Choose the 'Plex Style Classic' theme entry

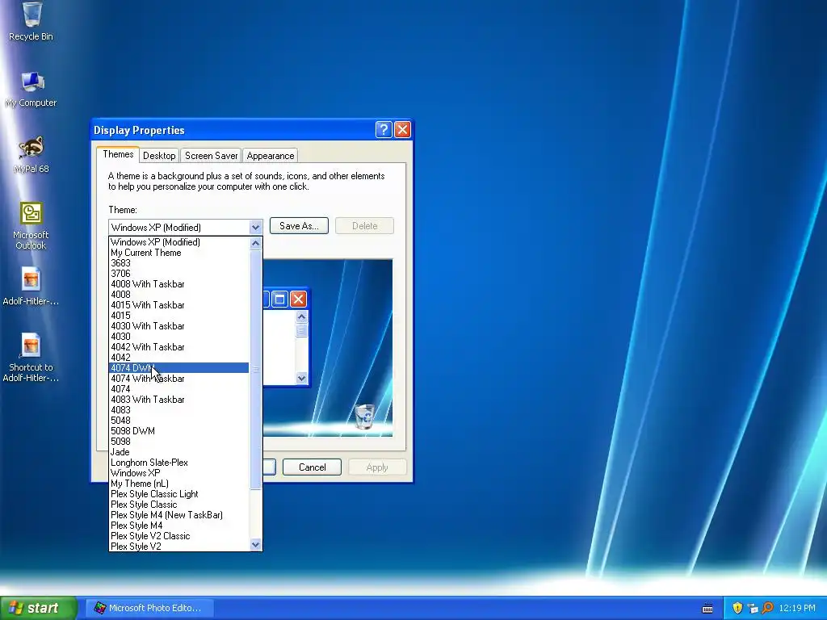tap(178, 505)
